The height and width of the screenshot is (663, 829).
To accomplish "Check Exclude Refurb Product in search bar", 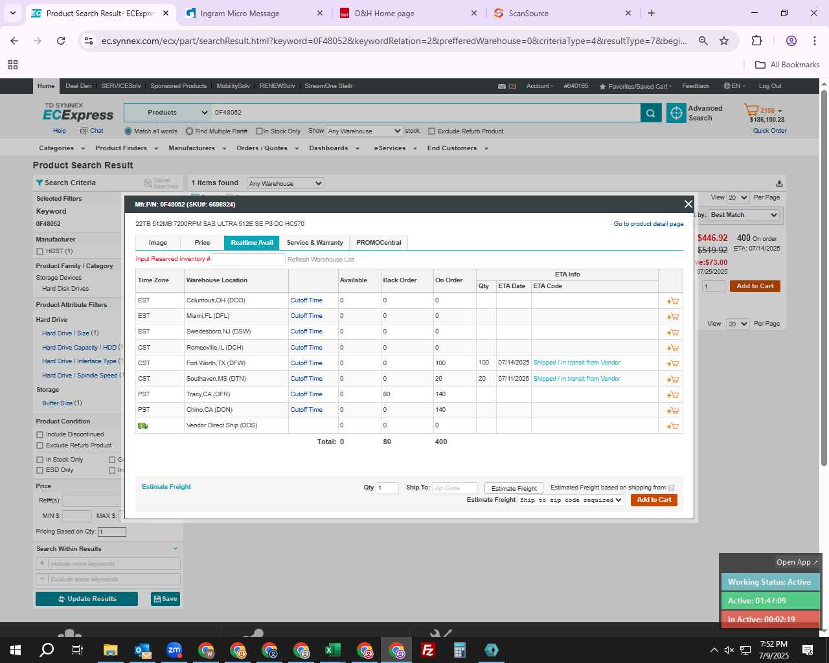I will click(x=431, y=131).
